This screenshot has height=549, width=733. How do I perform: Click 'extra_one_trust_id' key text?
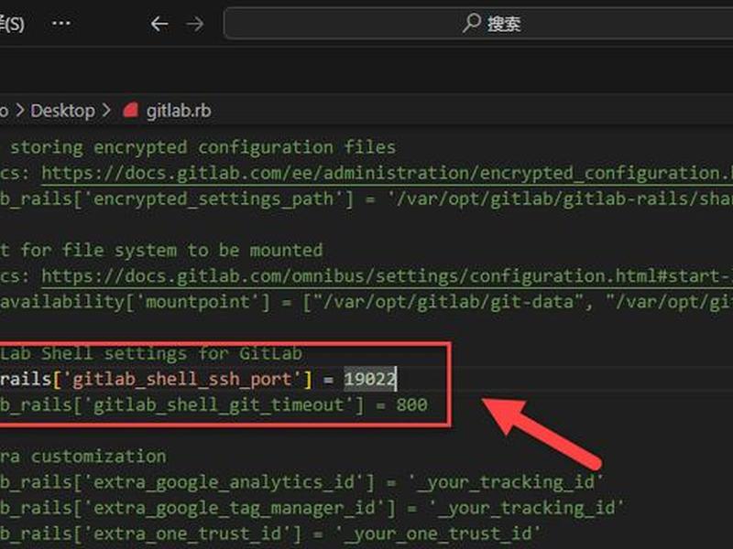(x=188, y=533)
